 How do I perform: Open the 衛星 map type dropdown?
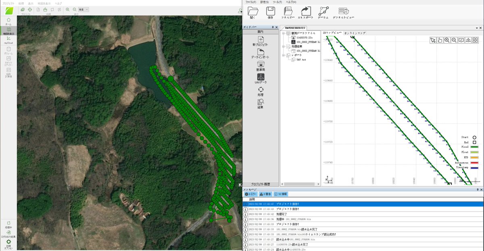tap(84, 9)
